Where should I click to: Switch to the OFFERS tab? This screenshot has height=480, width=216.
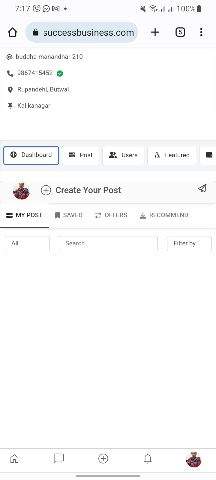coord(111,215)
